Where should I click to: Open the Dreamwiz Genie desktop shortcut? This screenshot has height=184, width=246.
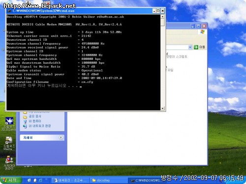[9, 124]
